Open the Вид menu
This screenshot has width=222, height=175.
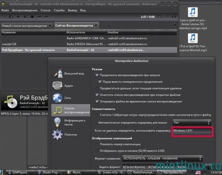click(x=83, y=10)
